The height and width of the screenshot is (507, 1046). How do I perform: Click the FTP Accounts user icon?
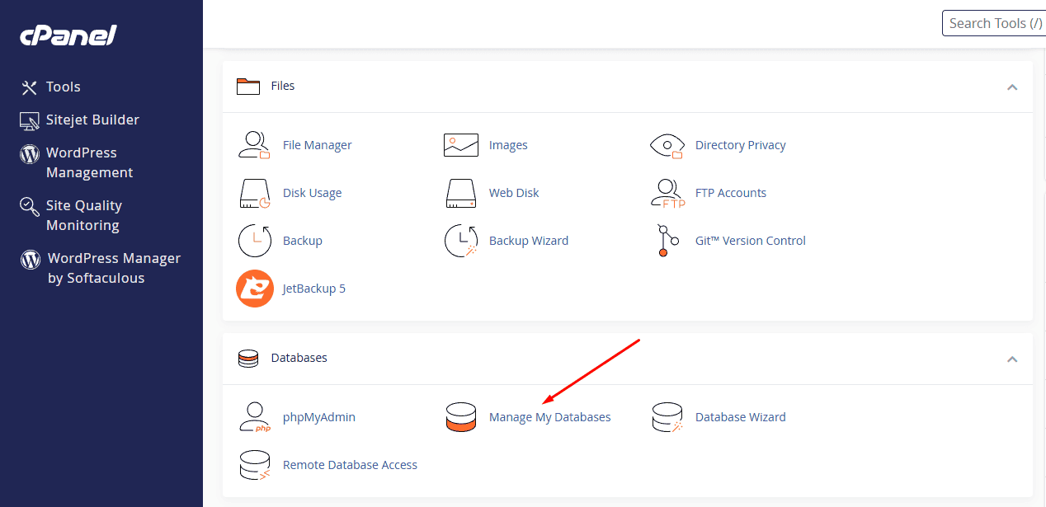point(667,193)
